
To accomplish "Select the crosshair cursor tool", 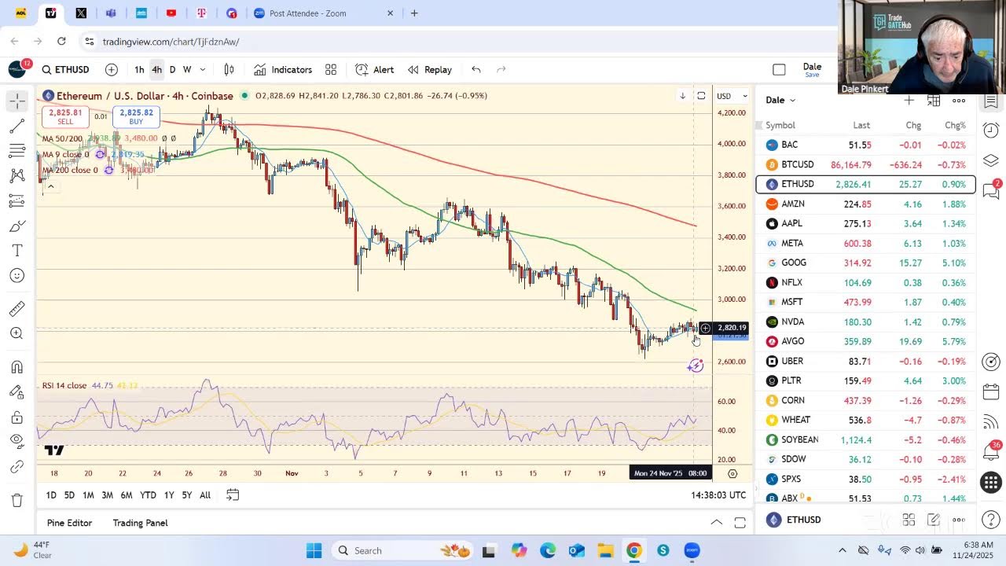I will pos(17,101).
